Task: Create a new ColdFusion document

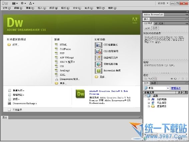Action: 65,49
